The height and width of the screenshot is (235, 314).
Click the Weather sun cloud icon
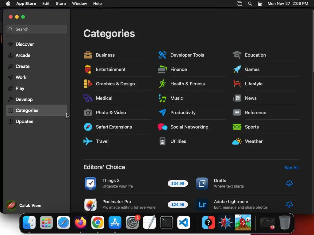pyautogui.click(x=237, y=141)
